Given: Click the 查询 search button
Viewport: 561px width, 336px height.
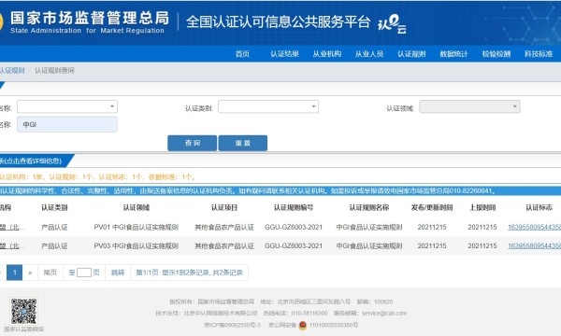Looking at the screenshot, I should (192, 143).
